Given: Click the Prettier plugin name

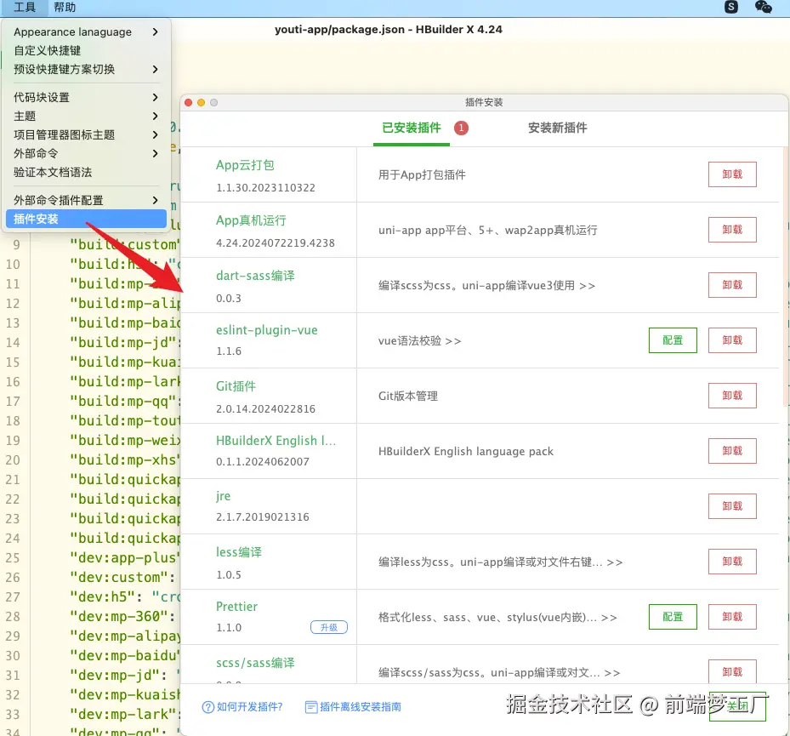Looking at the screenshot, I should point(236,607).
